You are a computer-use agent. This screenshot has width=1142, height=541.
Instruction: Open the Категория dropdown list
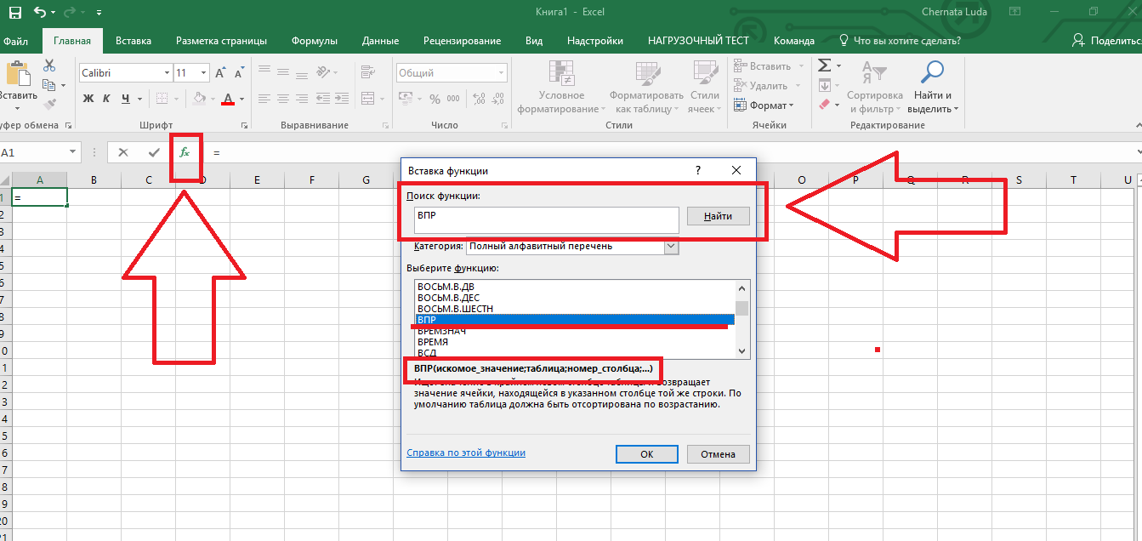point(671,246)
